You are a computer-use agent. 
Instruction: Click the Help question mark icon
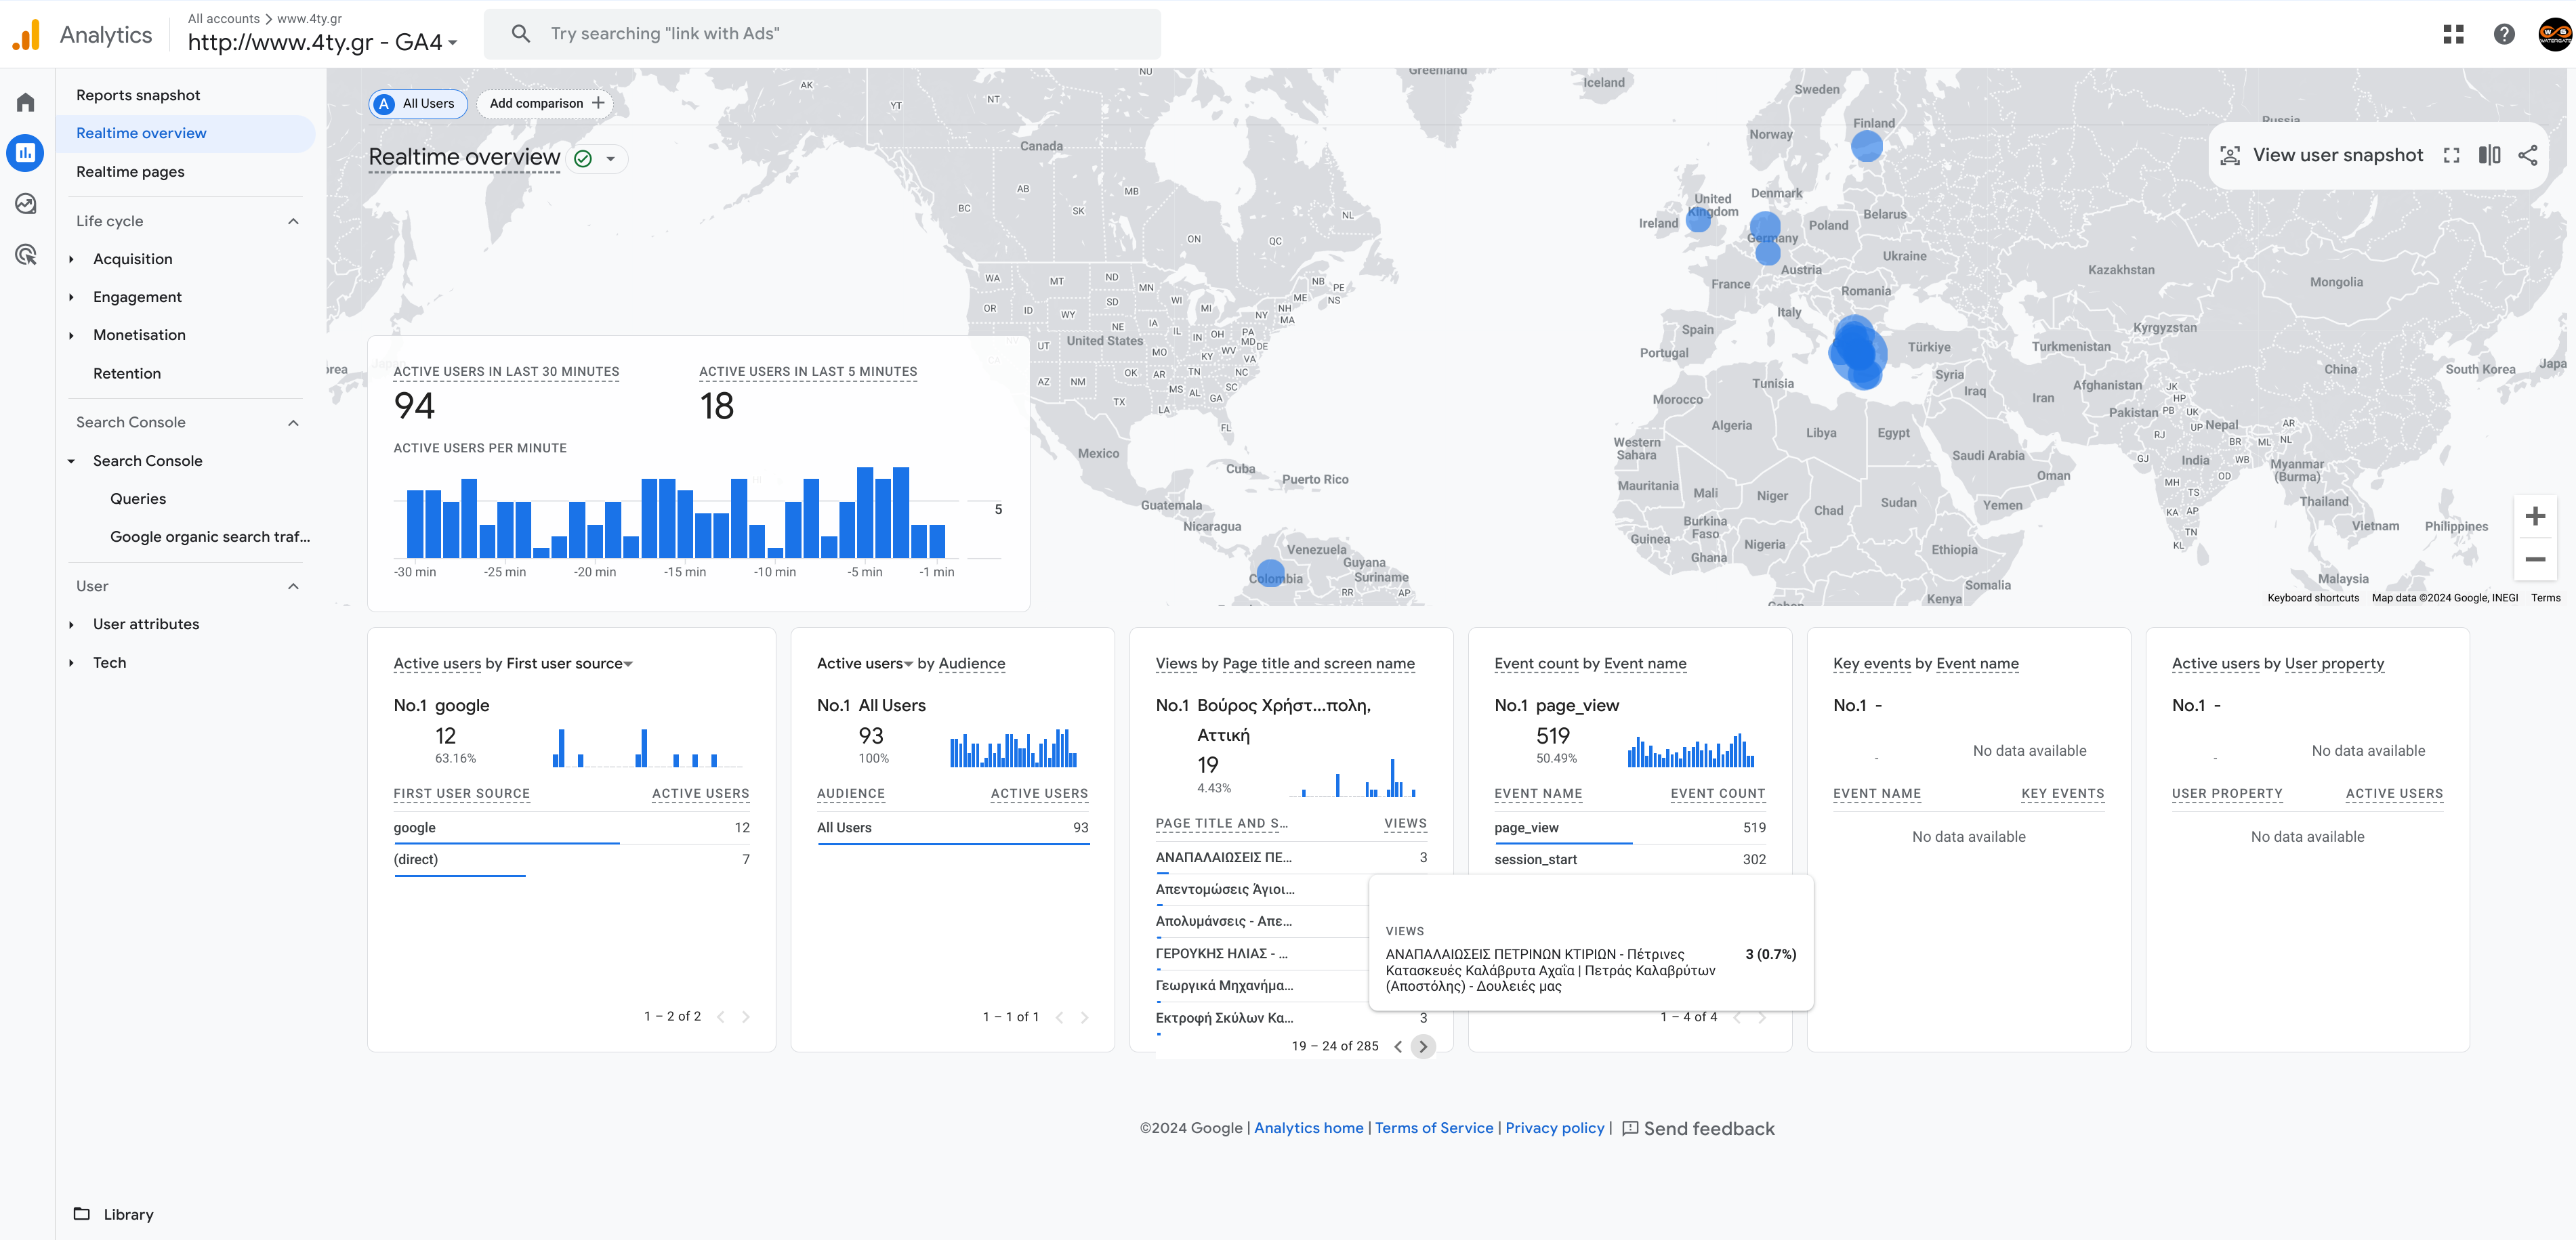[x=2503, y=34]
